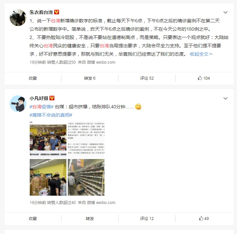View the crowded supermarket checkout photo
The image size is (237, 234).
point(48,139)
